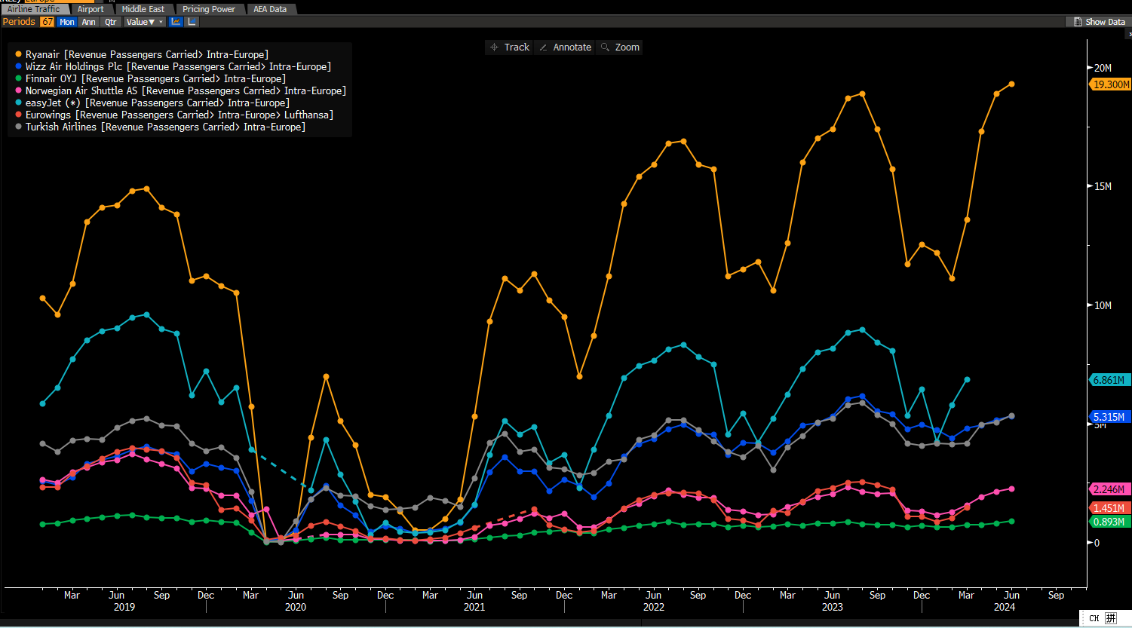Click the 2021 year label on x-axis
This screenshot has width=1132, height=628.
point(474,607)
